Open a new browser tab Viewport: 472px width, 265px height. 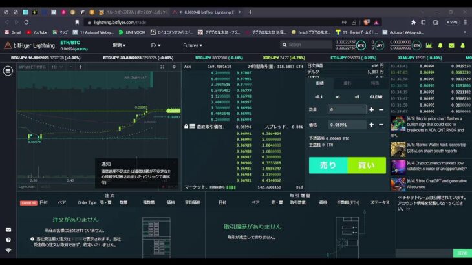250,12
